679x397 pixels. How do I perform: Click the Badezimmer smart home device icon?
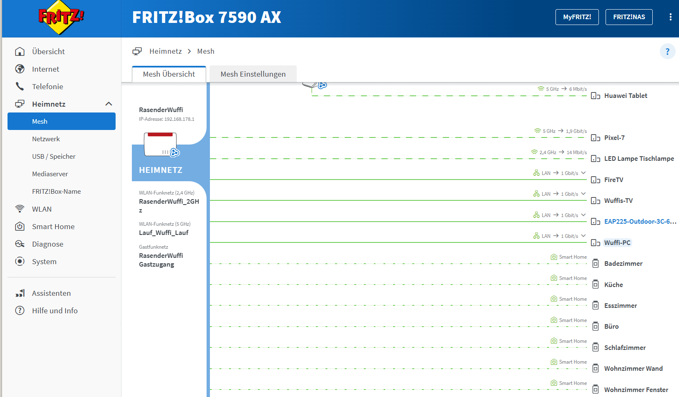596,263
